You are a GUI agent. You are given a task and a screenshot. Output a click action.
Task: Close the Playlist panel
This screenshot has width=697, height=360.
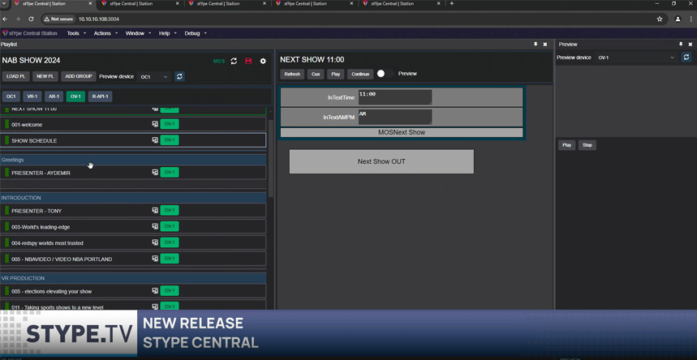[545, 45]
